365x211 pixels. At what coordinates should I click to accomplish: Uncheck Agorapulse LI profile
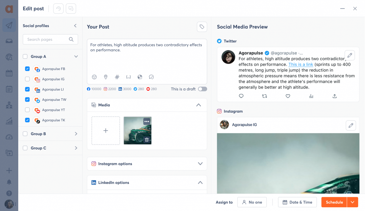[27, 89]
